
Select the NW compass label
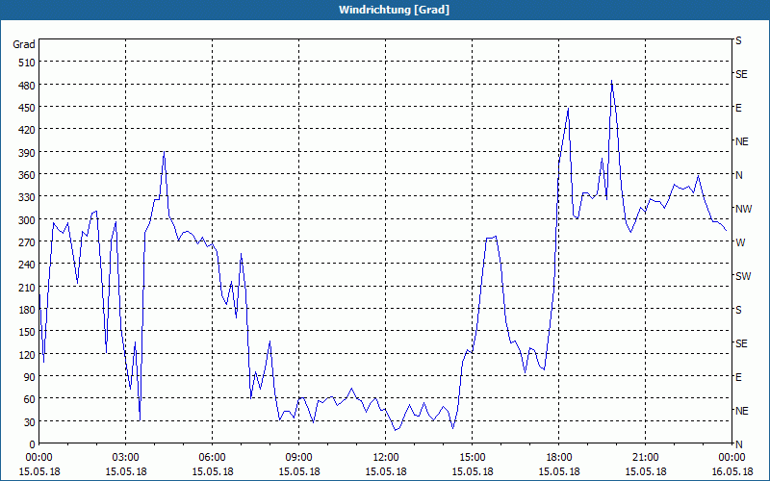743,209
